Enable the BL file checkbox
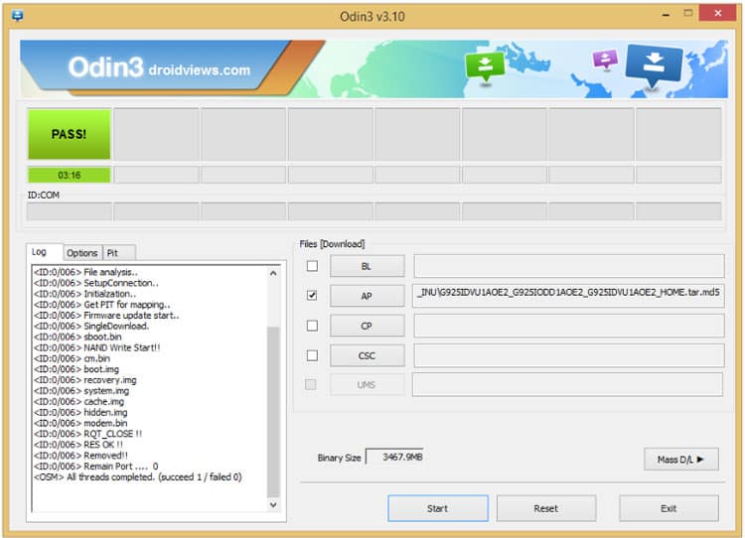The height and width of the screenshot is (538, 745). 312,266
